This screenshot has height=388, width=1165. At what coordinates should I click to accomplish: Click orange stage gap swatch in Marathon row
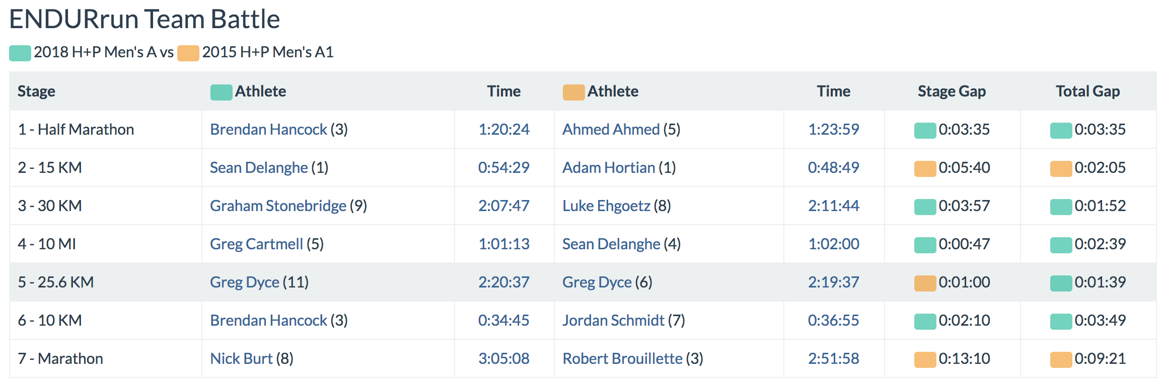925,360
